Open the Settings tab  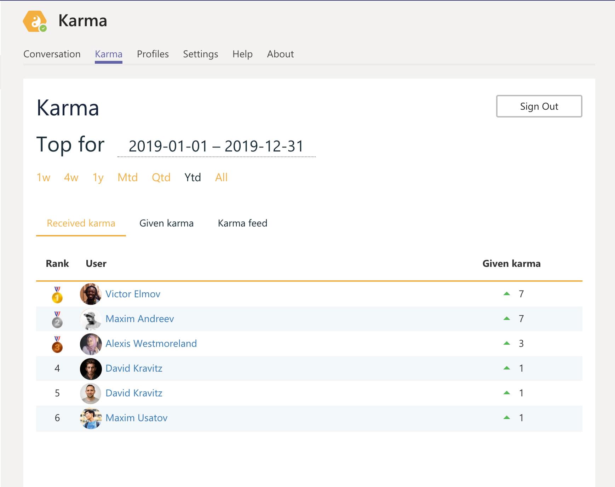coord(200,54)
